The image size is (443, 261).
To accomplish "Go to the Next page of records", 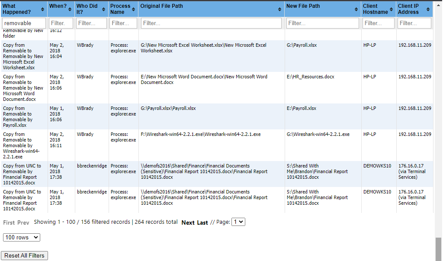I will tap(188, 222).
